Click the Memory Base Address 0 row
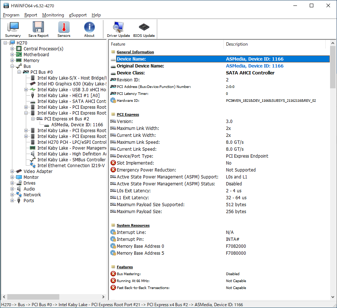The width and height of the screenshot is (337, 308). click(x=219, y=246)
